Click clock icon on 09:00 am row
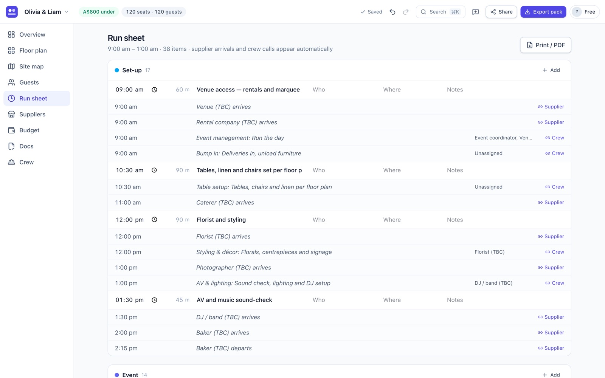The image size is (605, 378). click(x=154, y=90)
